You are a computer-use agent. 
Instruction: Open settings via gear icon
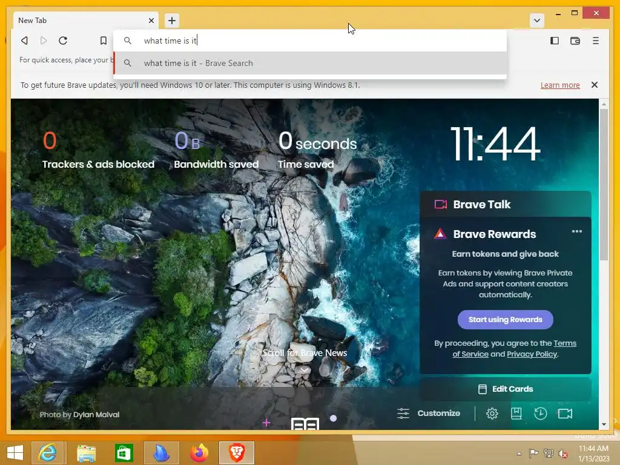[492, 414]
